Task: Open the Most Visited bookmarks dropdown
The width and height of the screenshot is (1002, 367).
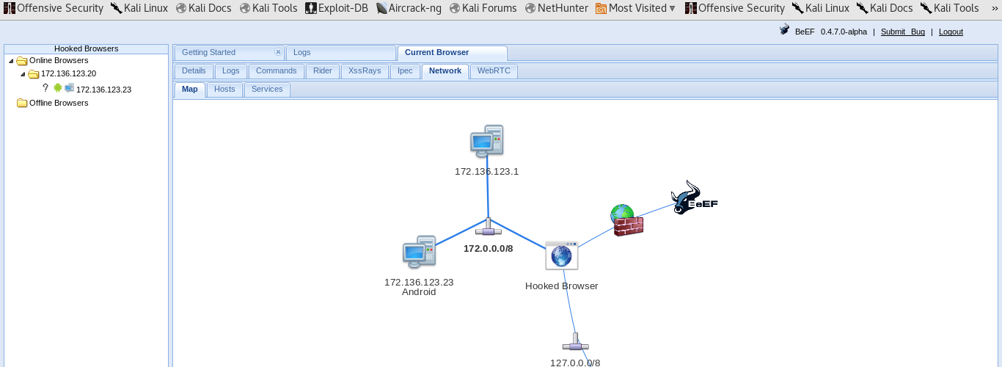Action: click(x=635, y=8)
